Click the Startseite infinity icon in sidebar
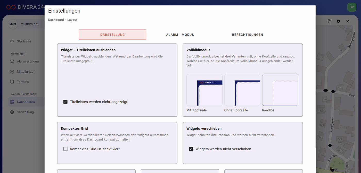The width and height of the screenshot is (361, 173). (12, 41)
